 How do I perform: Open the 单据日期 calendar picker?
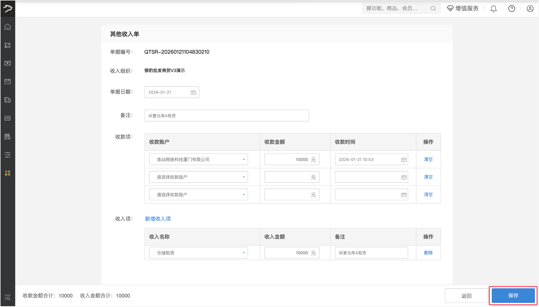[193, 92]
